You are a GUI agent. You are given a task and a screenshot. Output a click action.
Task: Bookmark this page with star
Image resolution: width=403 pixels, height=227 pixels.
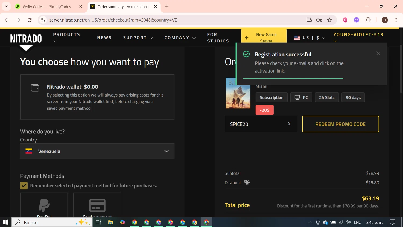329,20
